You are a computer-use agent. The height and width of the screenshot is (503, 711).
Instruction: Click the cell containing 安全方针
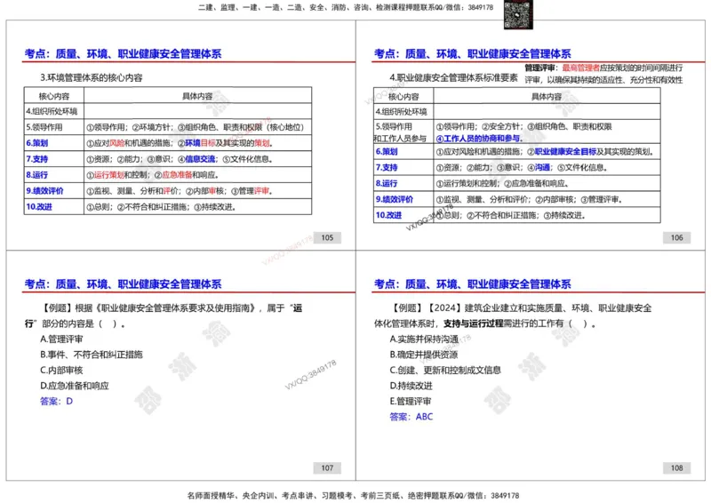[547, 132]
